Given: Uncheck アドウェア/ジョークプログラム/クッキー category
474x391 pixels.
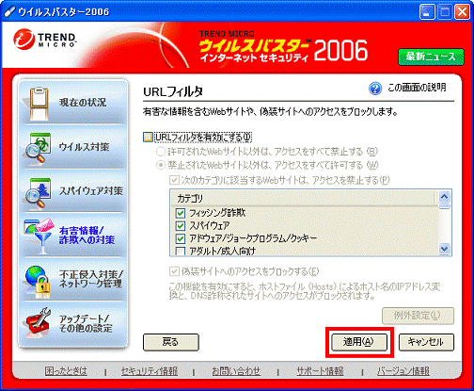Looking at the screenshot, I should pos(181,238).
